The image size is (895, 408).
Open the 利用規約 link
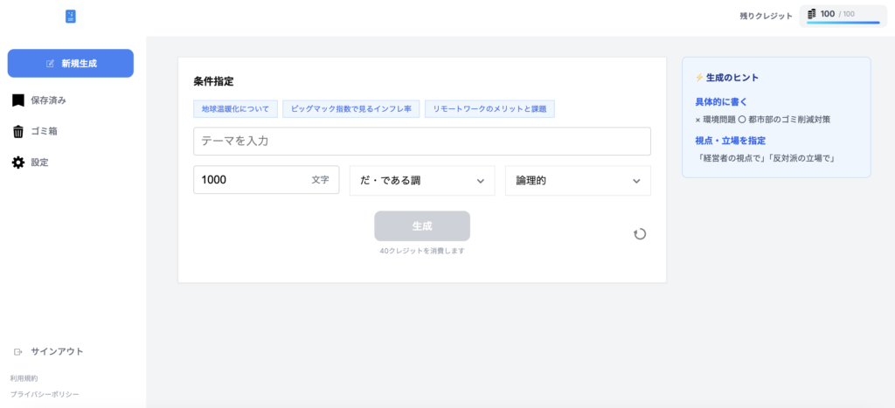click(24, 378)
